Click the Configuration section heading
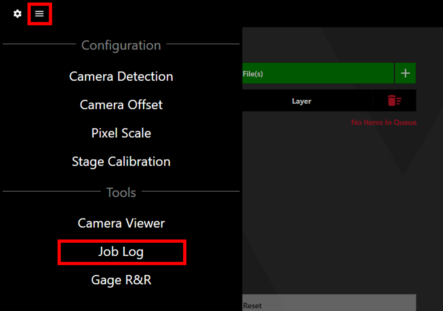The height and width of the screenshot is (311, 443). click(121, 45)
